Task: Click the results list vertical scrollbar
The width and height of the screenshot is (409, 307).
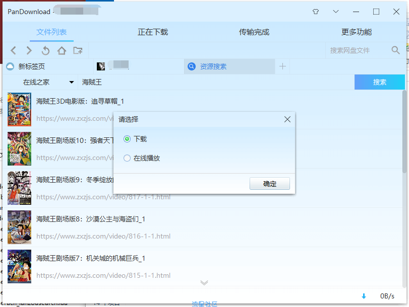Action: tap(404, 131)
